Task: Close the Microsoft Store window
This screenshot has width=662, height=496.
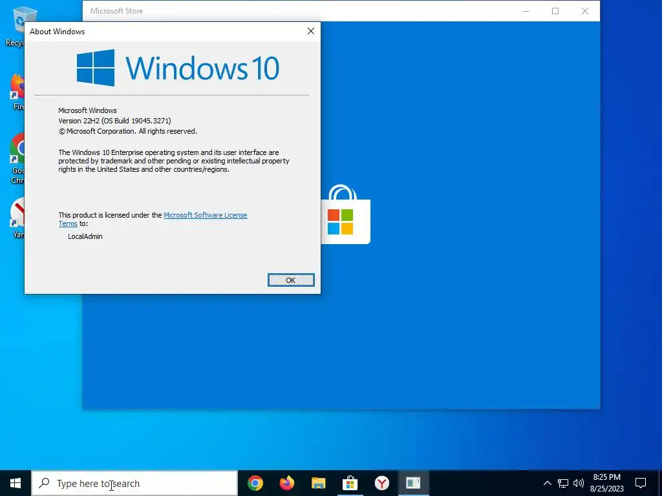Action: pyautogui.click(x=584, y=11)
